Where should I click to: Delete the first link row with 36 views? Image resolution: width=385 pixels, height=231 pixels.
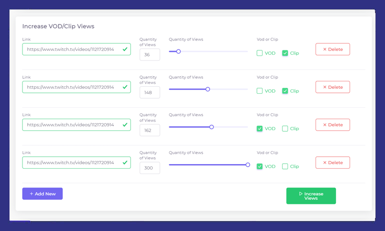[332, 49]
